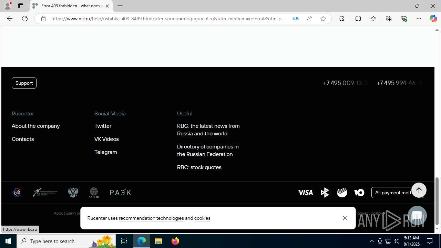Open RBC latest news link
This screenshot has width=441, height=248.
(208, 130)
